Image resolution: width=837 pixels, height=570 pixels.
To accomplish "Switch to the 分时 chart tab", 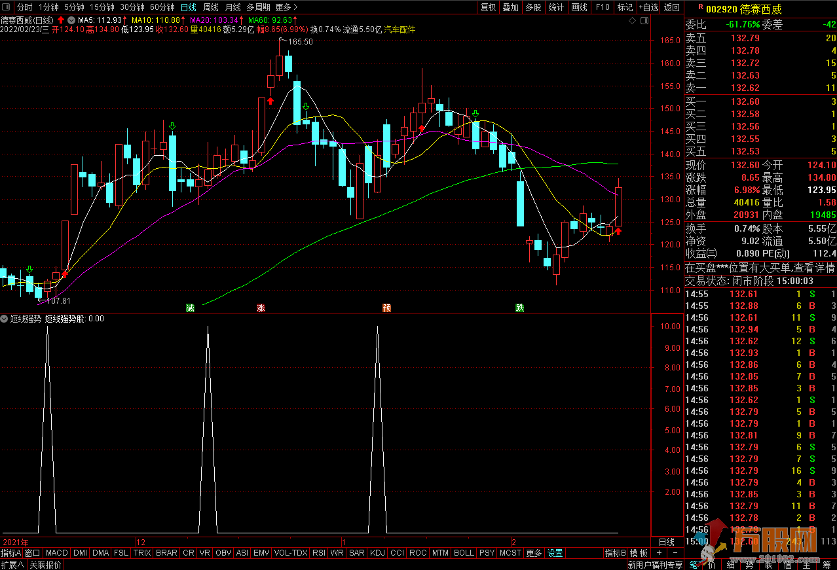I will click(24, 7).
